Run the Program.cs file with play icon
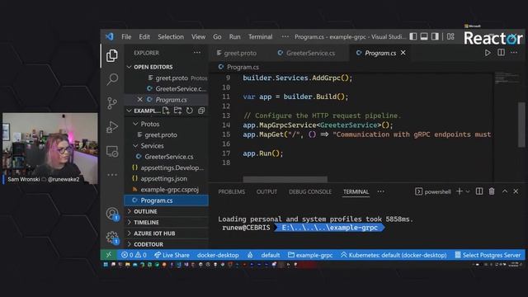The image size is (528, 297). coord(488,53)
